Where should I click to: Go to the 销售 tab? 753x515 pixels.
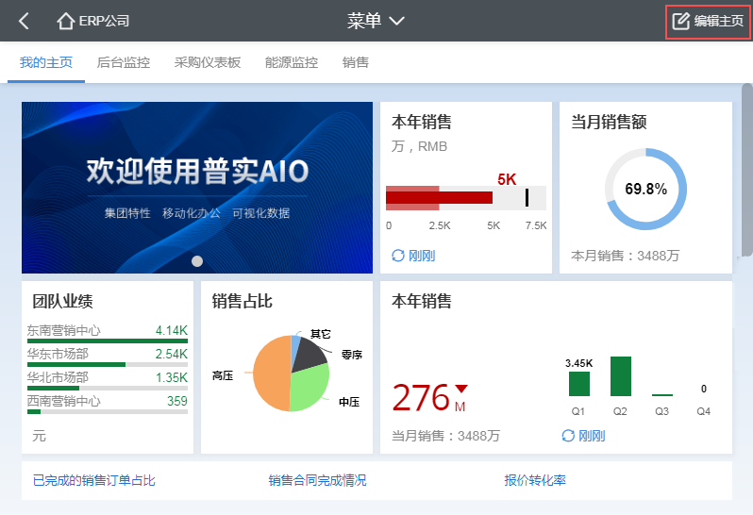coord(356,63)
